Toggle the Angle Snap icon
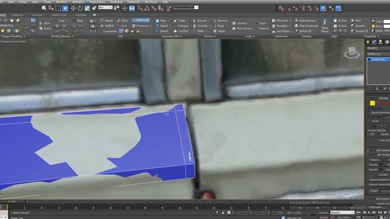 pyautogui.click(x=147, y=9)
